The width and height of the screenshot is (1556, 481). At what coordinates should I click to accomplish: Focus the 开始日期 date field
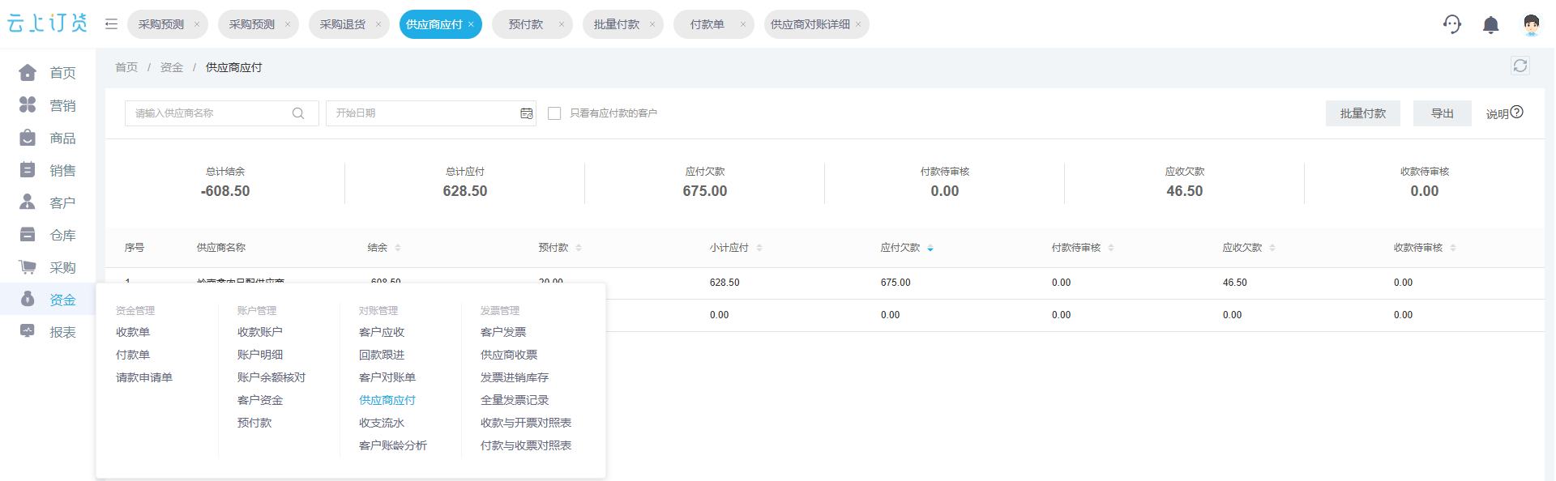pos(431,113)
